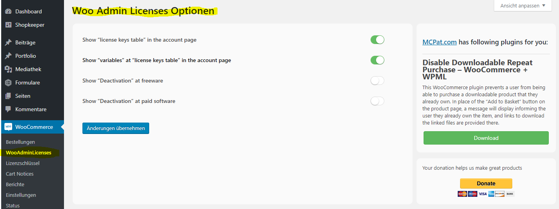Open the Lizenzschlüssel submenu item
The width and height of the screenshot is (559, 209).
23,163
